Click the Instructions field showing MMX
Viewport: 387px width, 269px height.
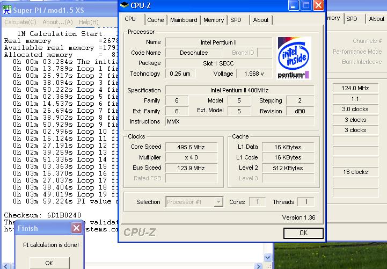[239, 121]
